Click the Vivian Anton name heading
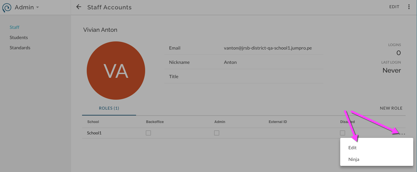This screenshot has height=172, width=417. pos(100,30)
